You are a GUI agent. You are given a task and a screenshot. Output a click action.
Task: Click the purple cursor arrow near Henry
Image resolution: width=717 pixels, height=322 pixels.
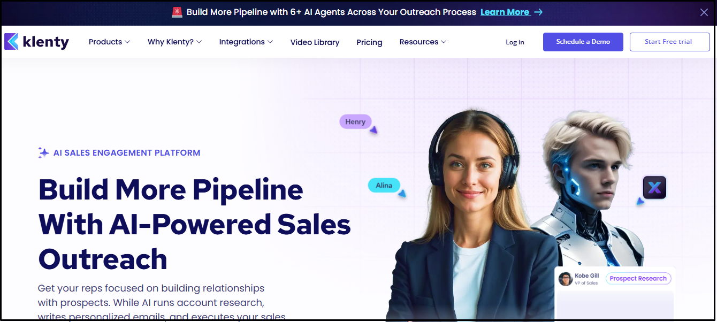[374, 130]
